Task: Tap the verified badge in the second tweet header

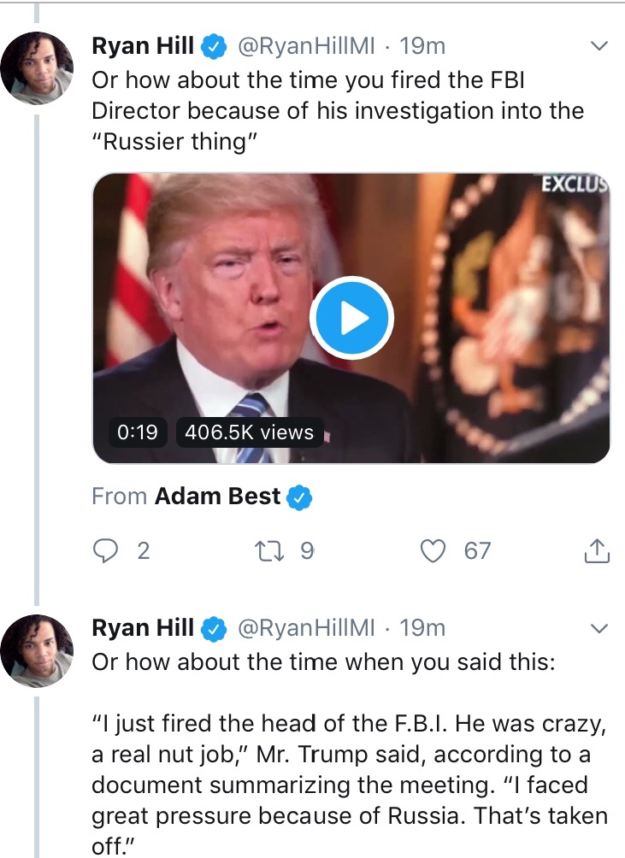Action: tap(214, 629)
